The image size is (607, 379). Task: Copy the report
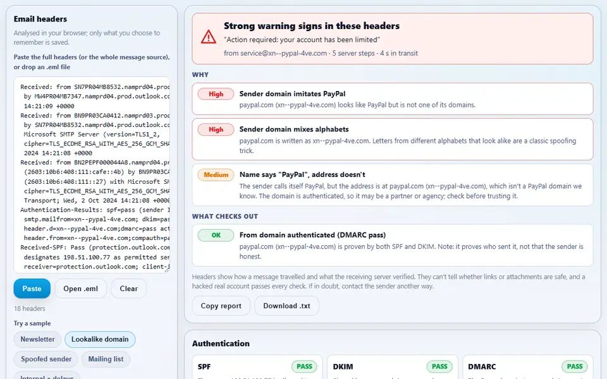(221, 306)
